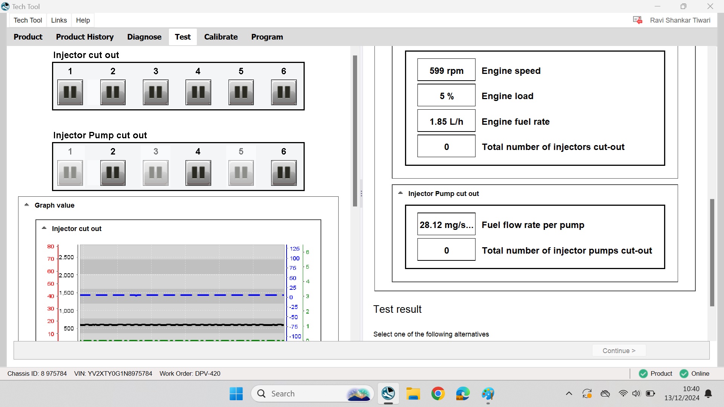The height and width of the screenshot is (407, 724).
Task: Collapse Injector Pump cut out readings panel
Action: point(400,193)
